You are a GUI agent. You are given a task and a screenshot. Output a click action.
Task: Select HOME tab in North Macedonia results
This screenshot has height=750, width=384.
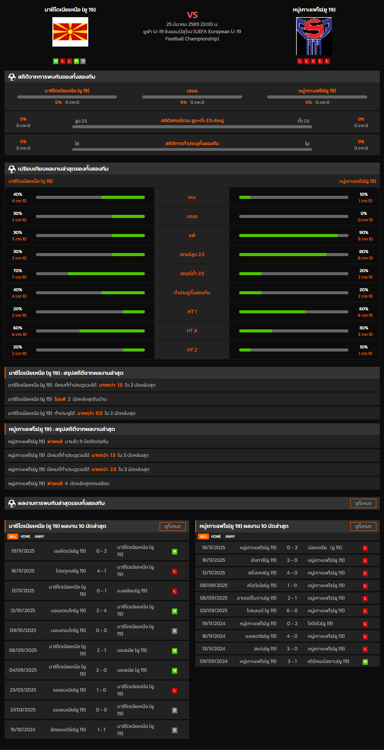[25, 537]
